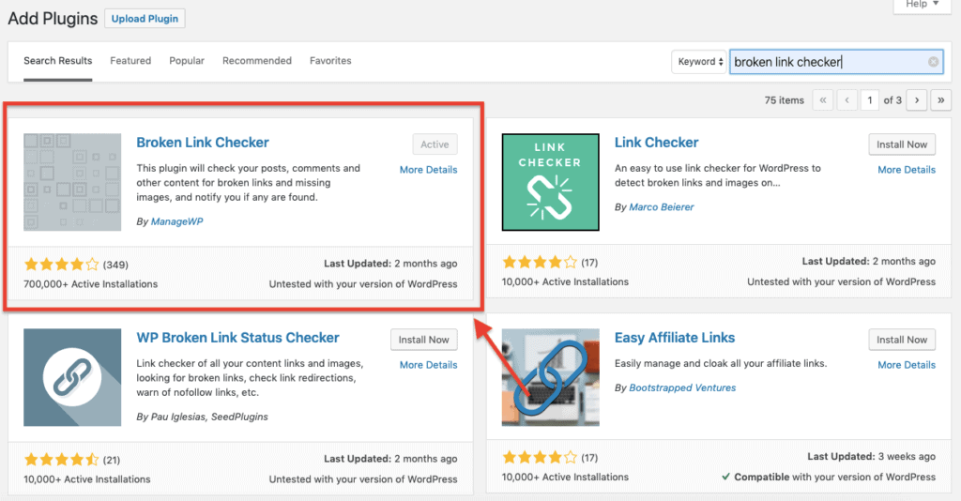961x501 pixels.
Task: Jump to the last results page arrow
Action: 940,99
